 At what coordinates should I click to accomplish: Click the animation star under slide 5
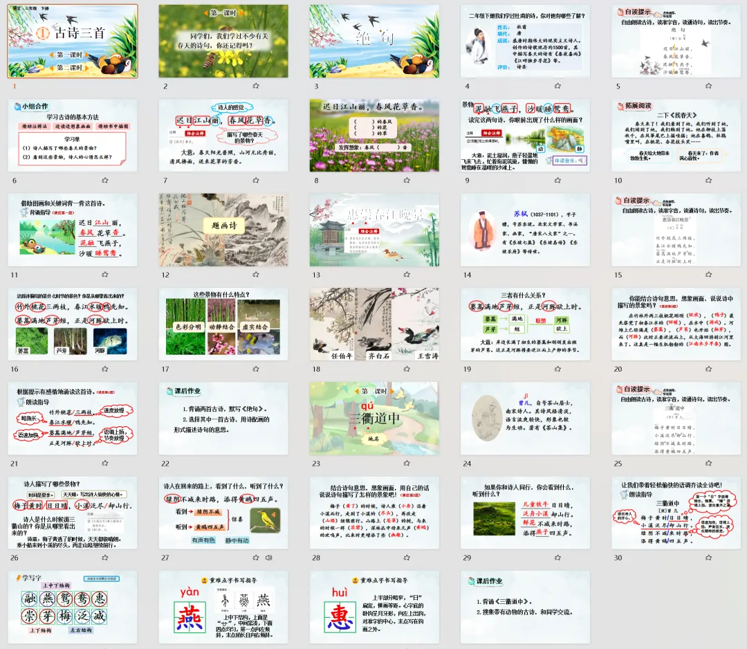tap(708, 86)
